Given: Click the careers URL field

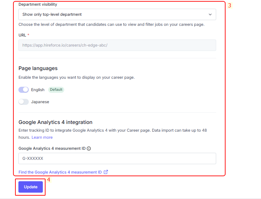Looking at the screenshot, I should point(117,45).
